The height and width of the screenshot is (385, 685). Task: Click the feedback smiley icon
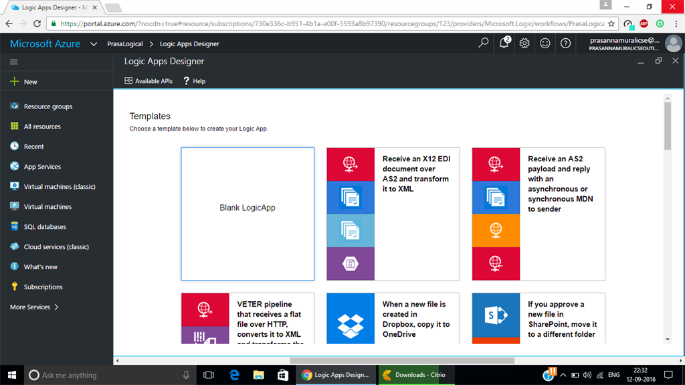pos(545,44)
